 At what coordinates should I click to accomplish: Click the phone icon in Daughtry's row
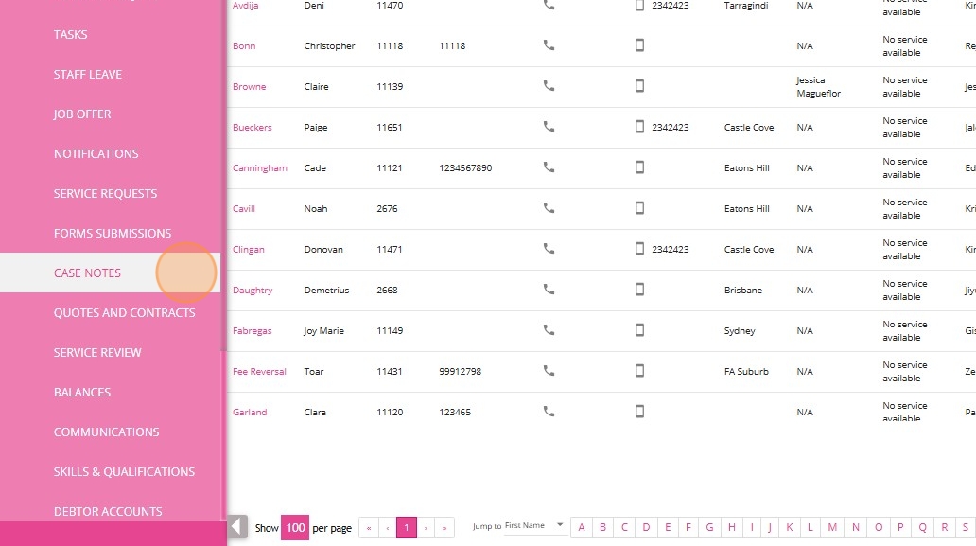pos(549,289)
